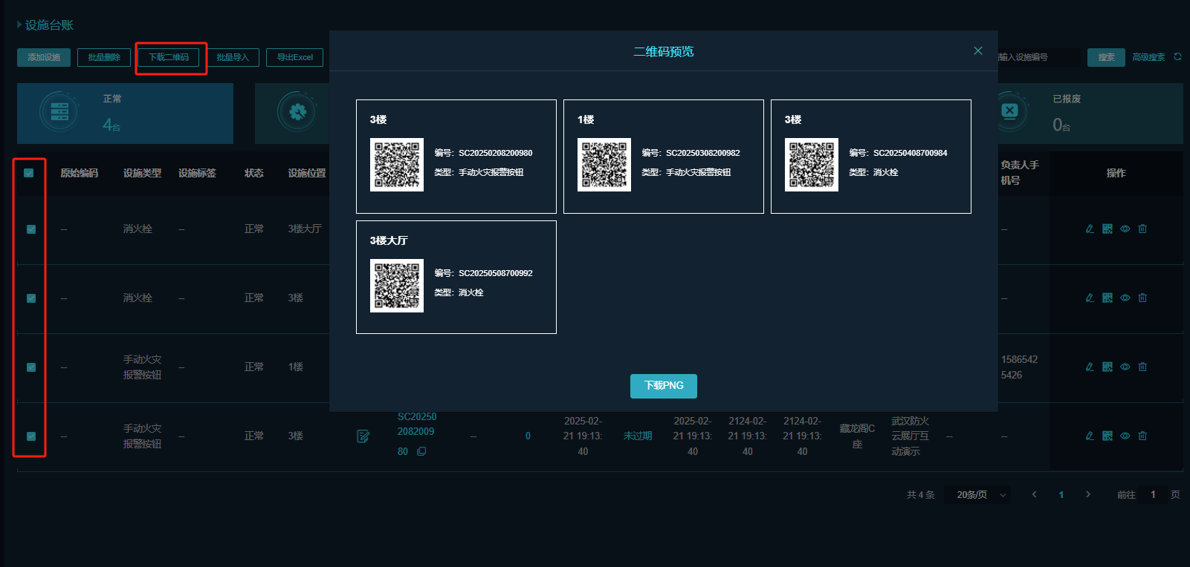
Task: Click the X monitor icon on 已报废 card
Action: coord(1009,111)
